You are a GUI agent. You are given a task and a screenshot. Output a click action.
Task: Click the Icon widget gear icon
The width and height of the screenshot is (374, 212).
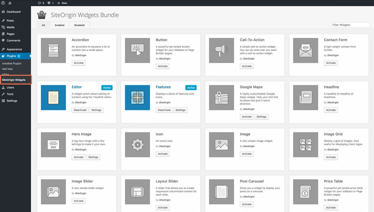(x=137, y=145)
